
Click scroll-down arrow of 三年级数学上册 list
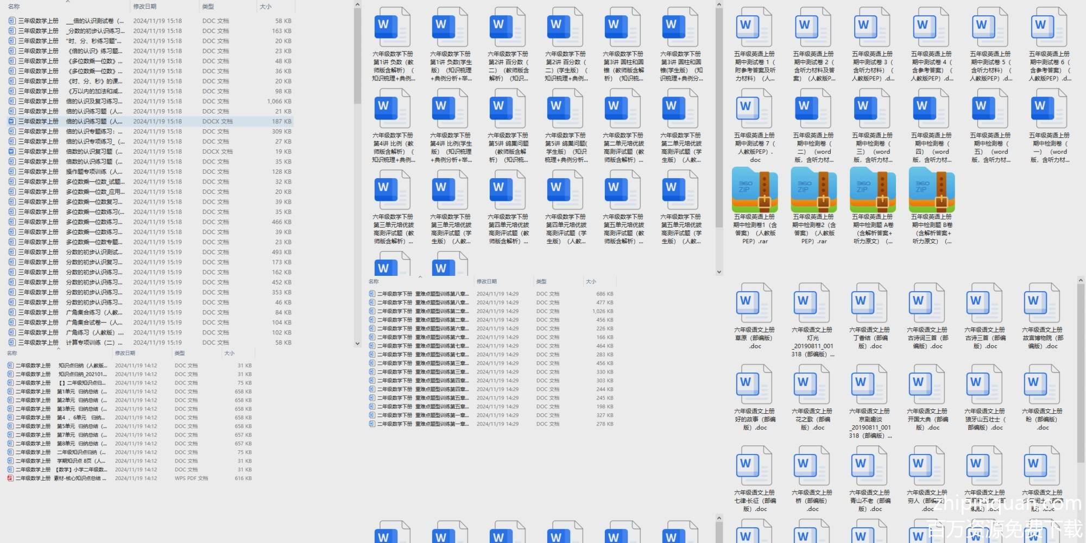(357, 343)
